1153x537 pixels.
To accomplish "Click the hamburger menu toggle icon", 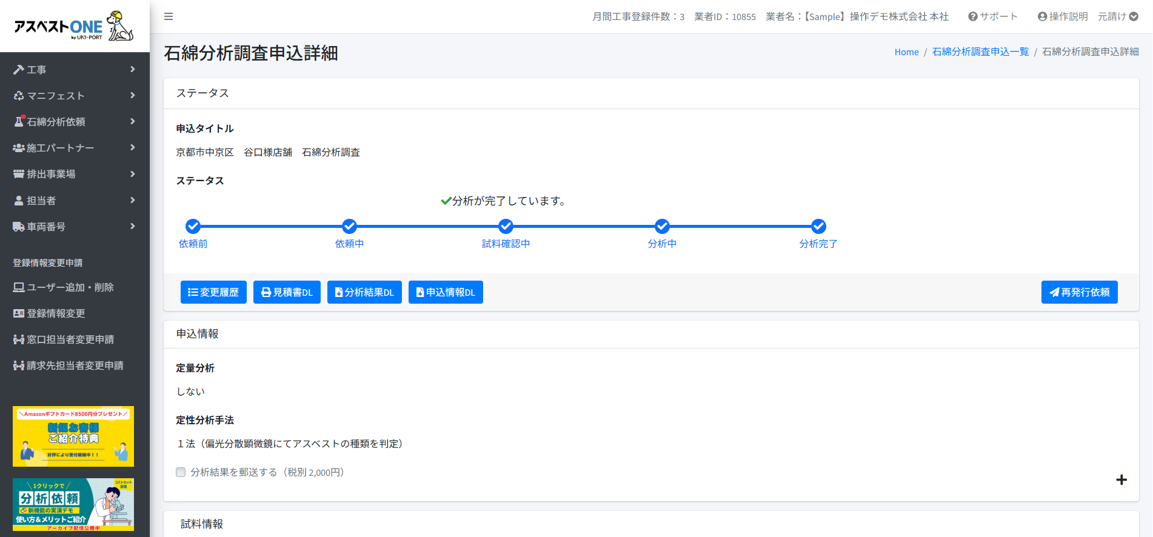I will (169, 16).
